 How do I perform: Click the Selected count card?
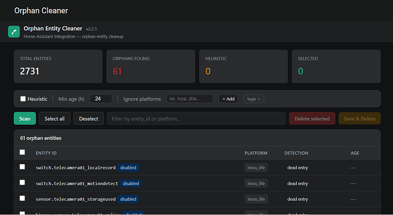(x=336, y=66)
